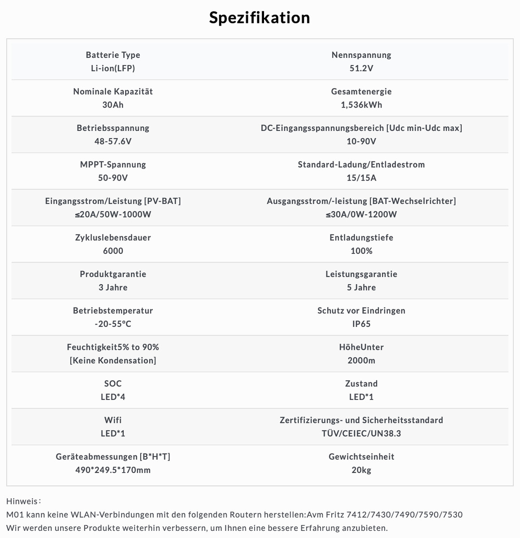Click the Geräteabmessungen 490*249.5*170mm value

click(x=113, y=470)
